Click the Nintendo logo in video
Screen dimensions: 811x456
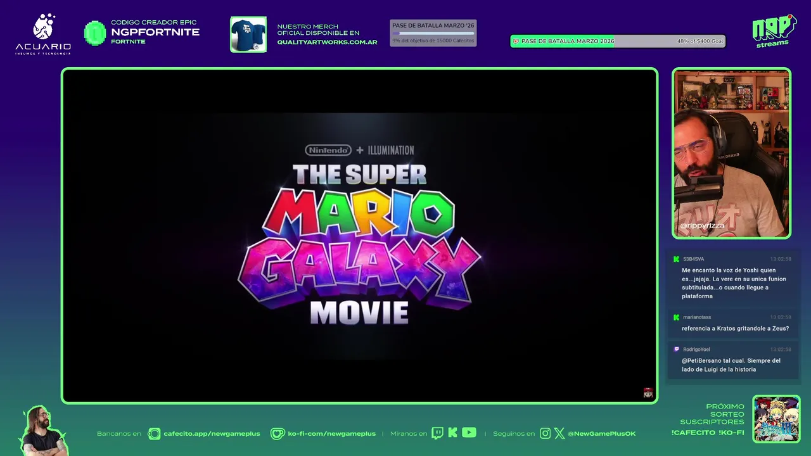tap(328, 150)
